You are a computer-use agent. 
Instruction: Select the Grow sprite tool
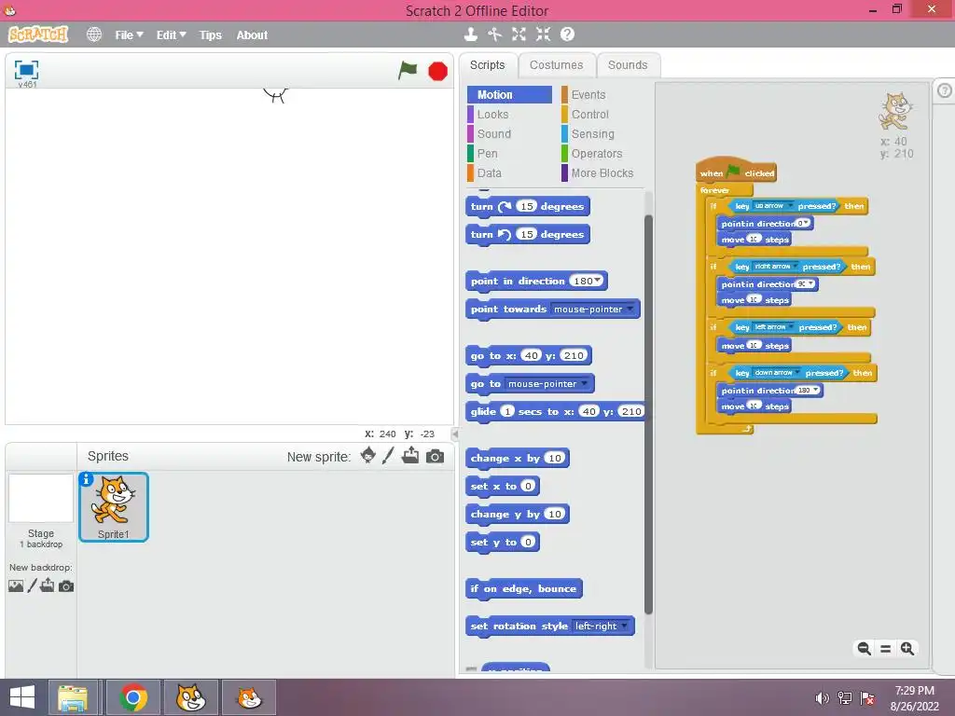tap(519, 34)
